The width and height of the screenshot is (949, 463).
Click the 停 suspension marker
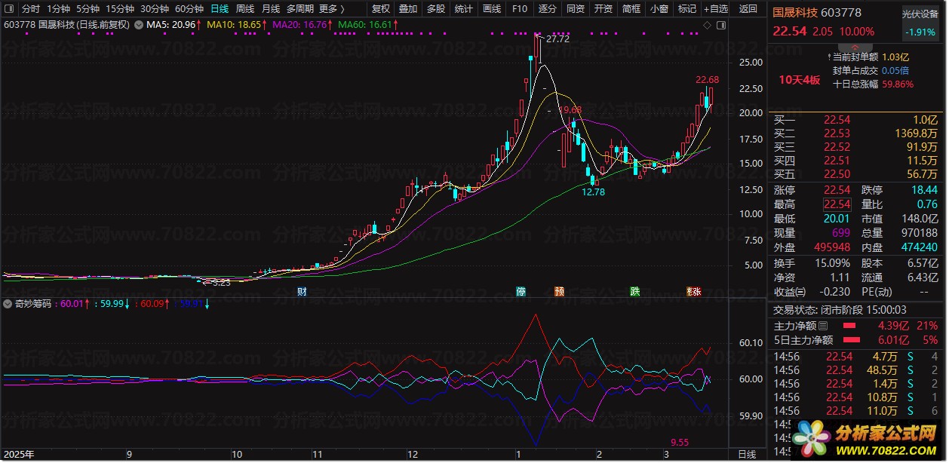pyautogui.click(x=521, y=291)
